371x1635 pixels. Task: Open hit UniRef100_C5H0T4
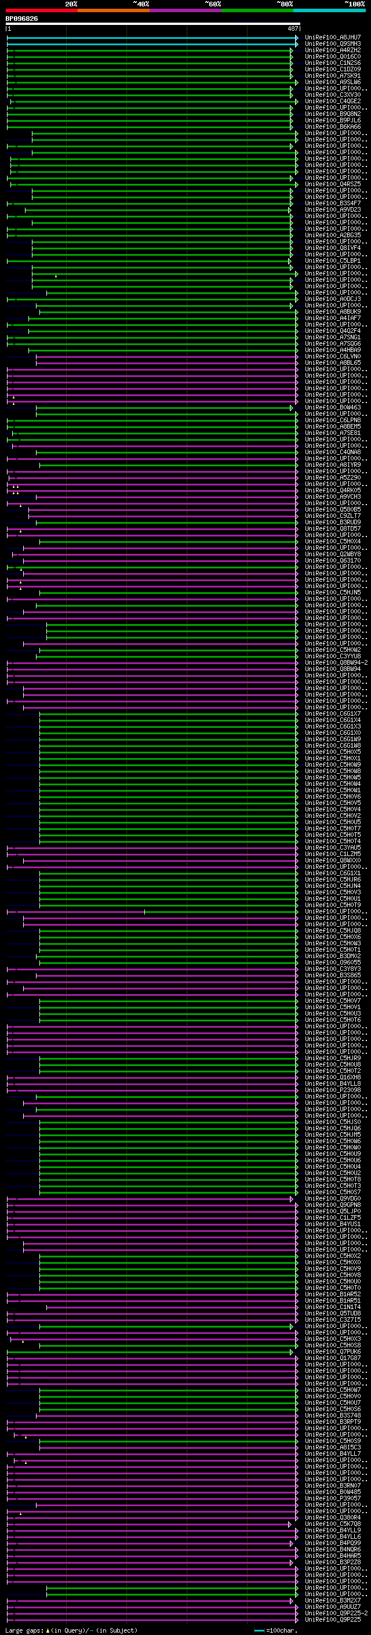tap(333, 842)
